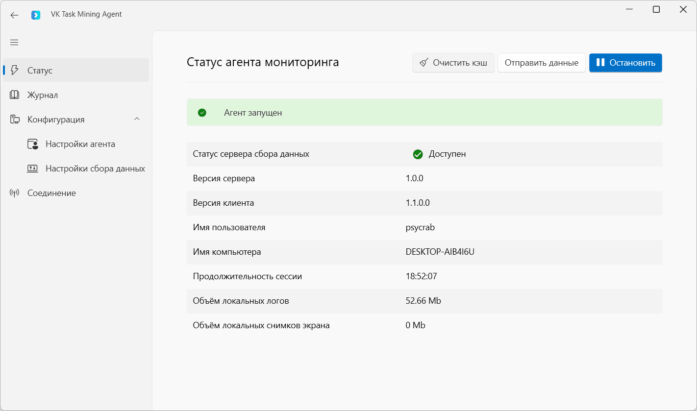Click the Версия сервера label
The image size is (697, 411).
pos(224,178)
